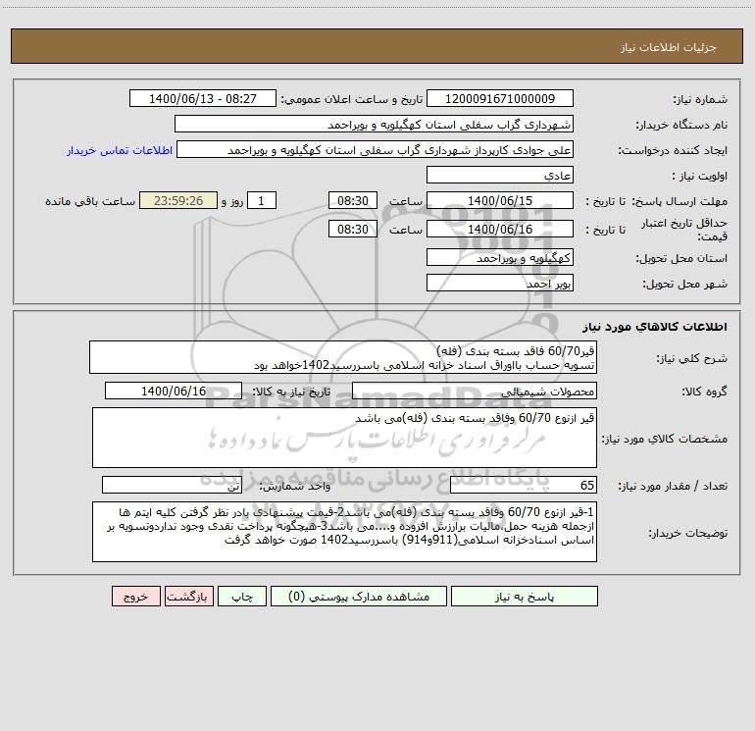Click the نام دستگاه خریدار label
This screenshot has height=731, width=755.
point(681,125)
